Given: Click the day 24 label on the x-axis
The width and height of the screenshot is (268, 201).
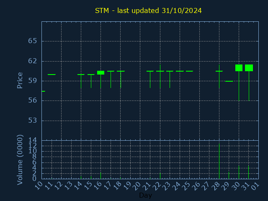Looking at the screenshot, I should coord(177,186).
